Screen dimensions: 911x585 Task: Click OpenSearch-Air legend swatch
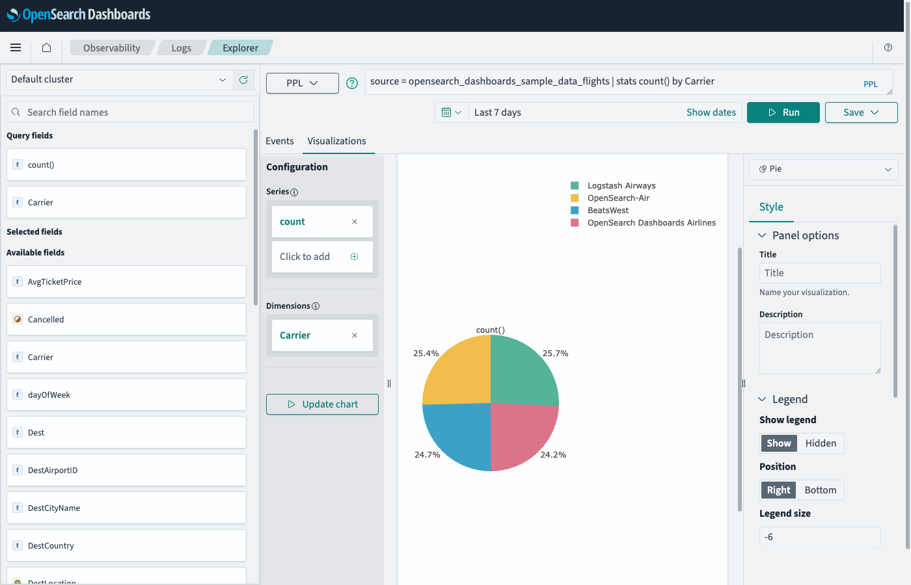pos(575,198)
